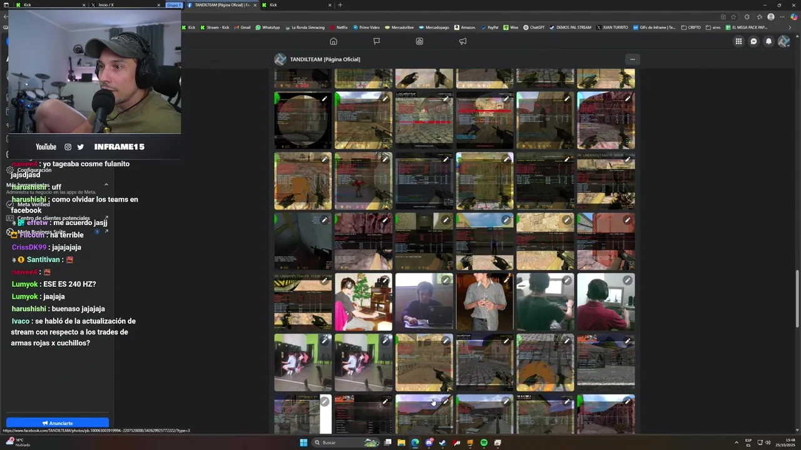The image size is (801, 450).
Task: Open the Messenger icon in Facebook header
Action: pos(754,41)
